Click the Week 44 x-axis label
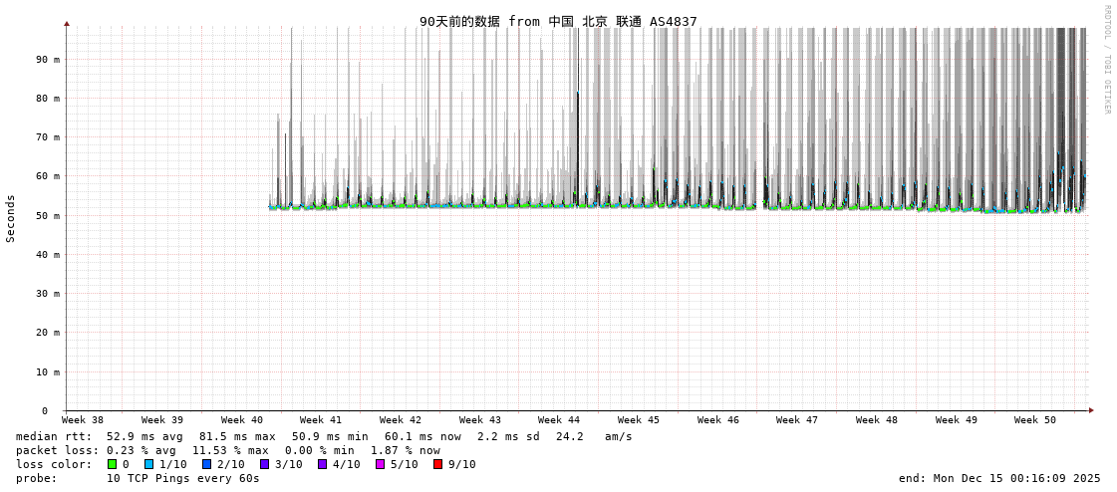The width and height of the screenshot is (1117, 492). [558, 420]
